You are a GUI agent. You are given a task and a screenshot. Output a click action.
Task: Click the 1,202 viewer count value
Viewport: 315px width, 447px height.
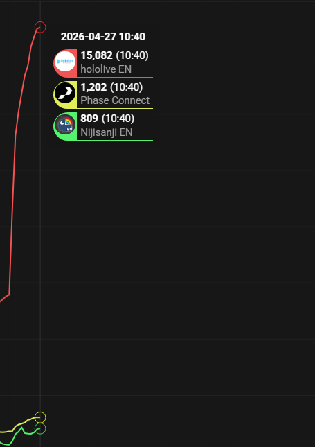click(x=93, y=87)
